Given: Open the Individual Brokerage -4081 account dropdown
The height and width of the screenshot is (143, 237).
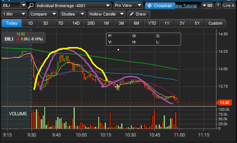Looking at the screenshot, I should (73, 6).
